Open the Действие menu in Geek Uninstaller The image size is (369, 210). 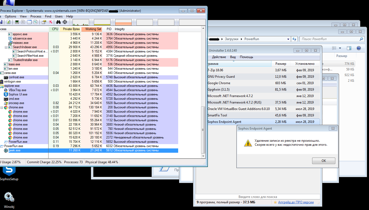click(219, 57)
